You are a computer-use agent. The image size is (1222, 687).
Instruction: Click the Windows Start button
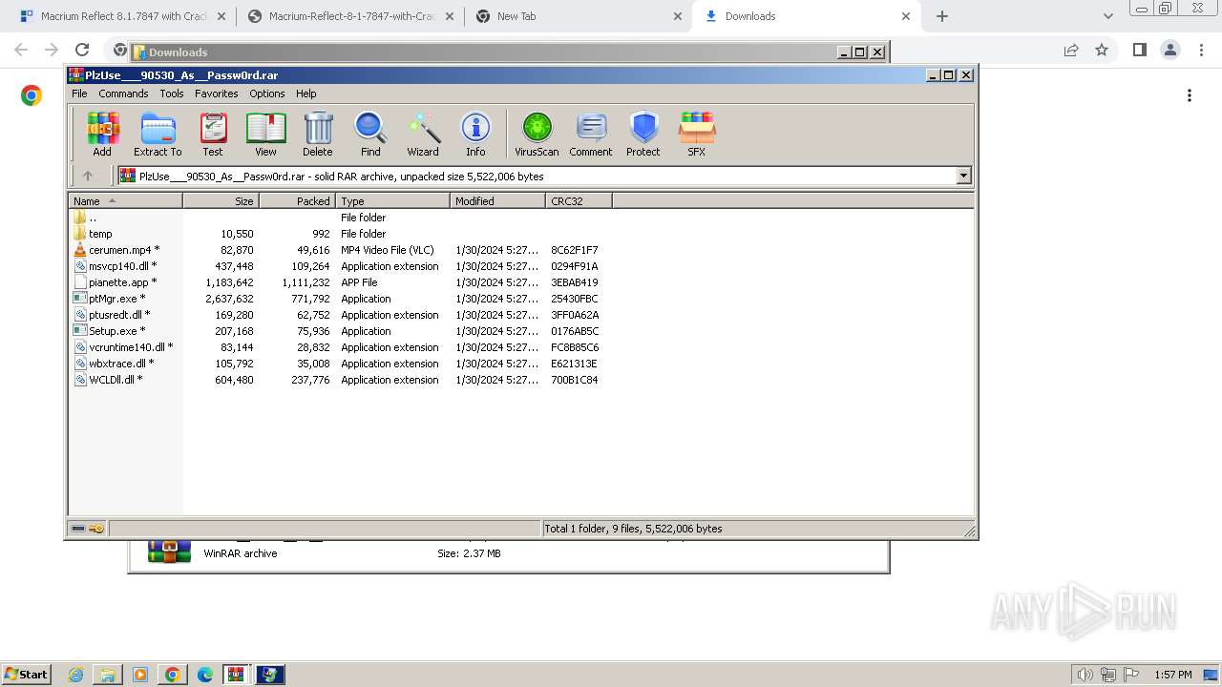pos(26,675)
